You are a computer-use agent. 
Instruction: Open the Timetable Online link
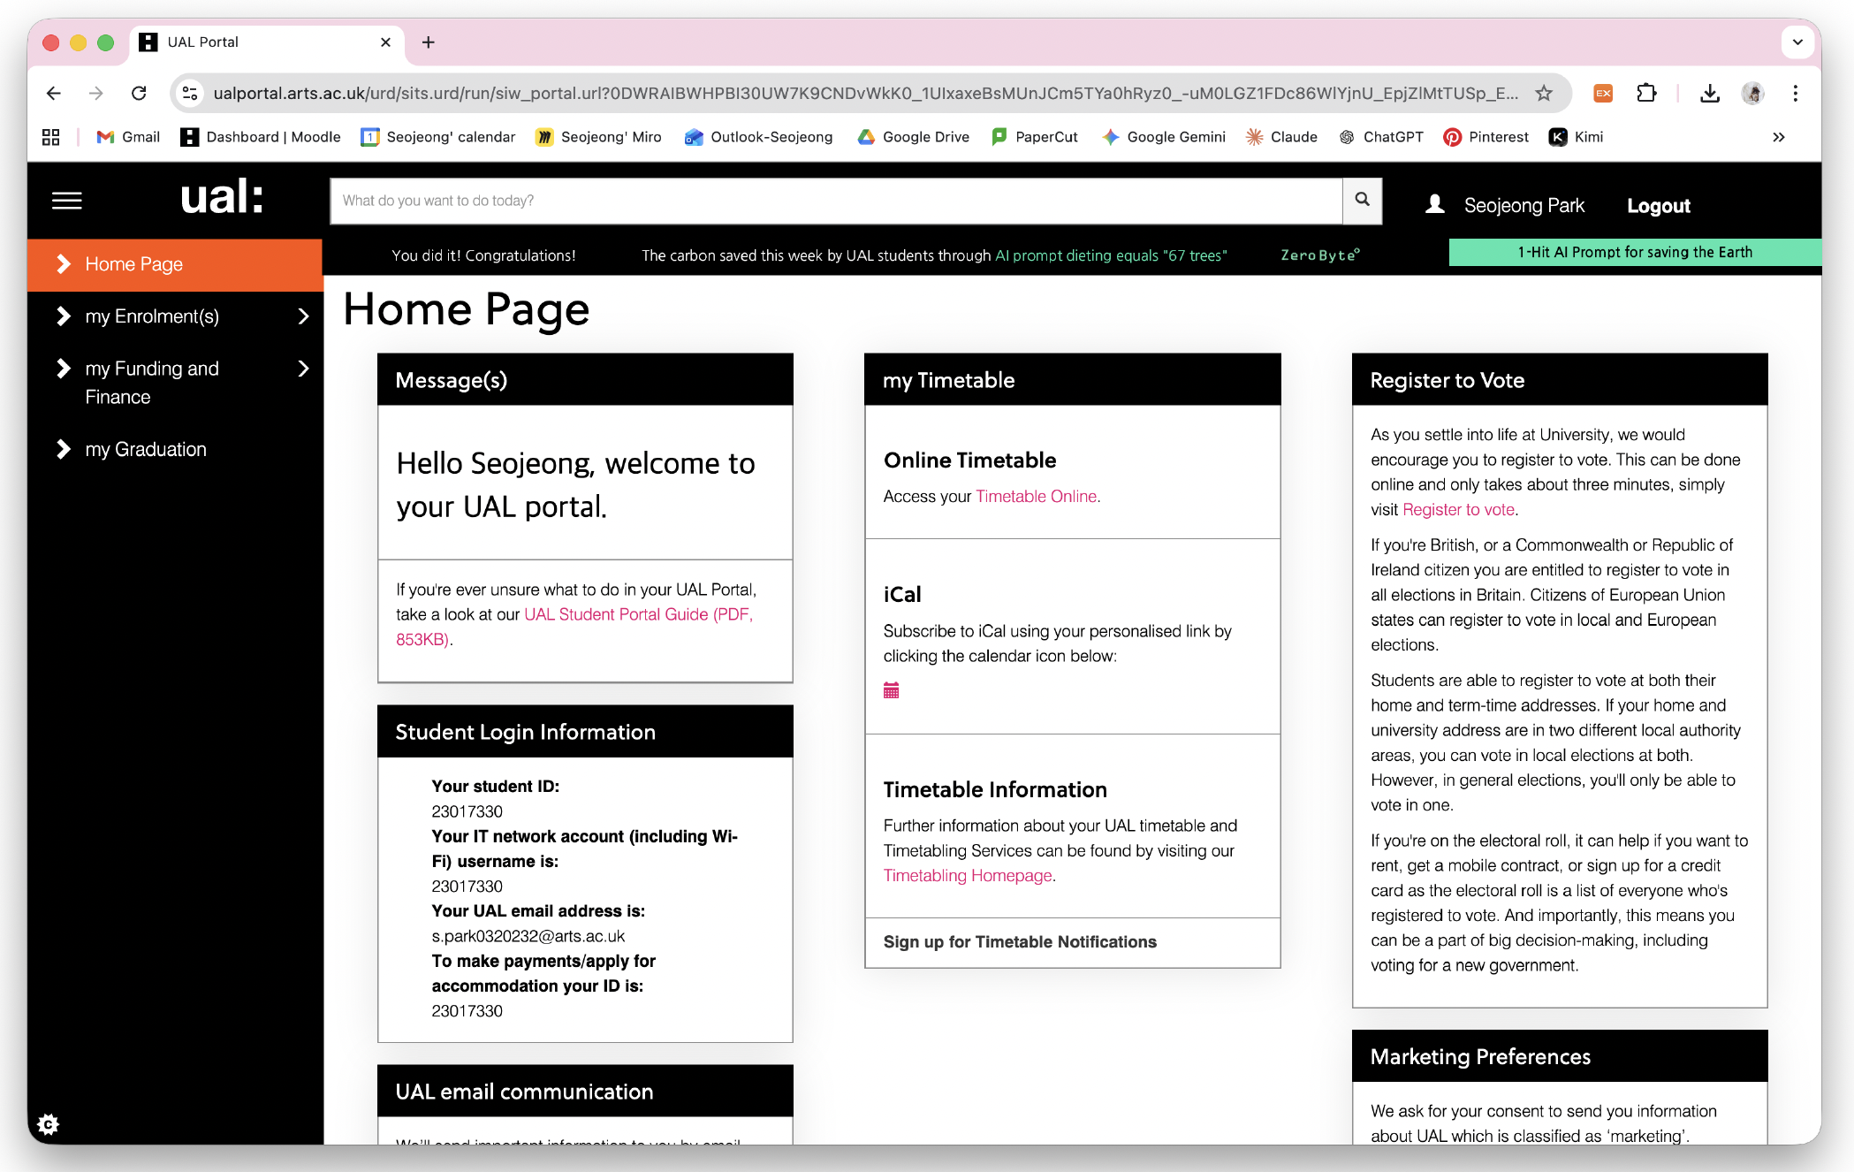[x=1036, y=497]
